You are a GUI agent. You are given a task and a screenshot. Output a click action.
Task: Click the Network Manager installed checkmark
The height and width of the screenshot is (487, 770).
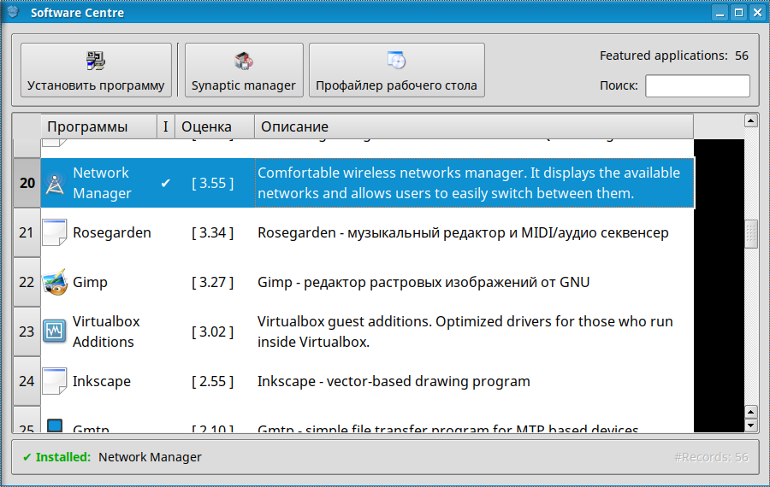coord(166,183)
